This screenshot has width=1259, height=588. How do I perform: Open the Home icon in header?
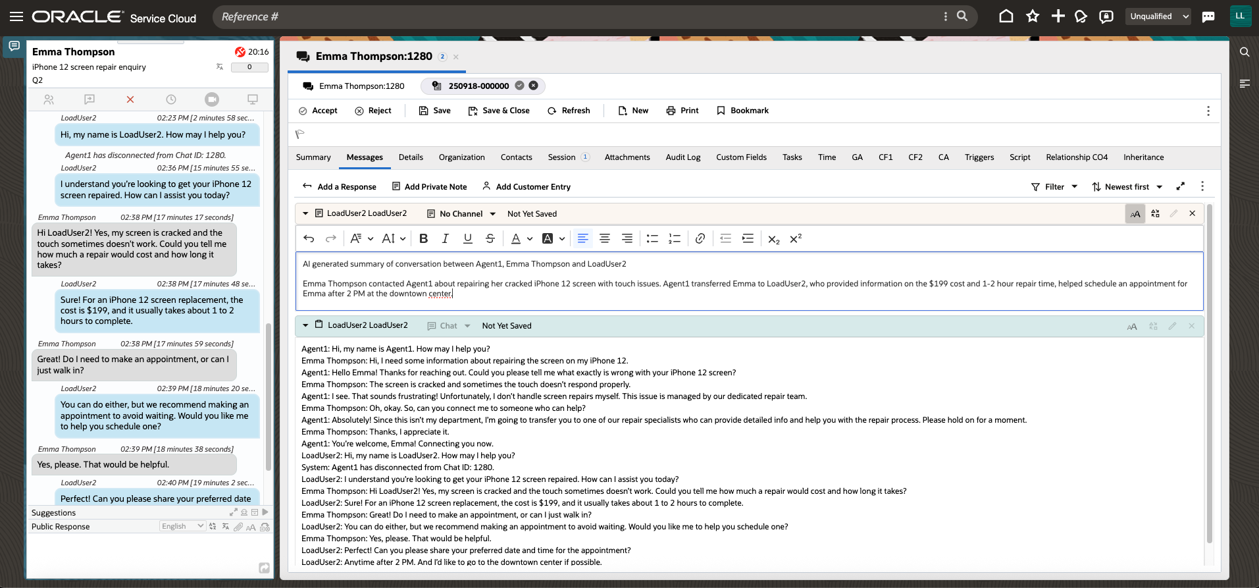1006,16
